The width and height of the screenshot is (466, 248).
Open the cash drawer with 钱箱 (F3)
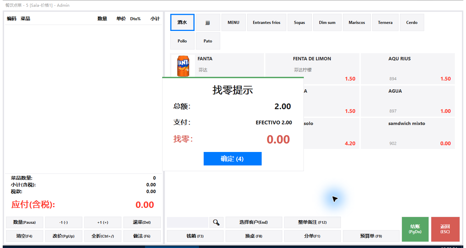click(195, 236)
